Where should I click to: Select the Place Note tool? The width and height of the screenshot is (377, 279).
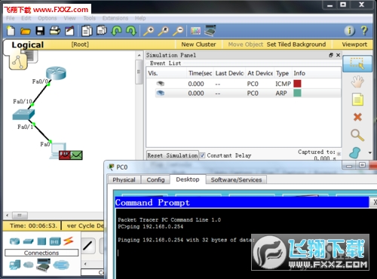357,100
